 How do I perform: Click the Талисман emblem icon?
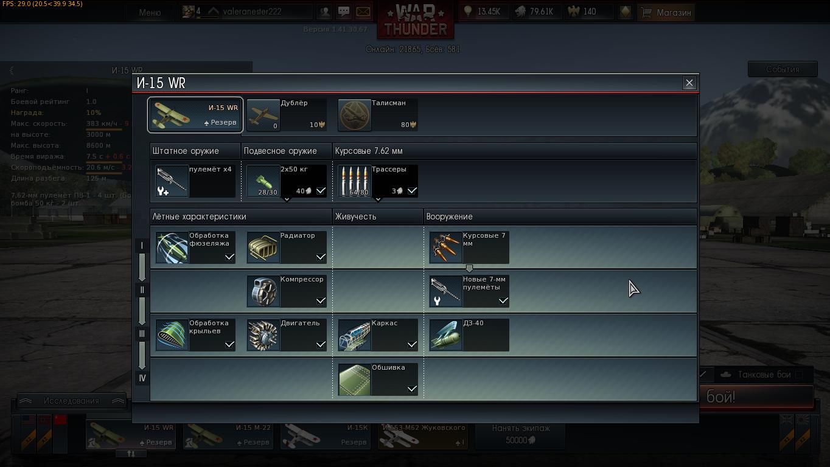pos(354,115)
